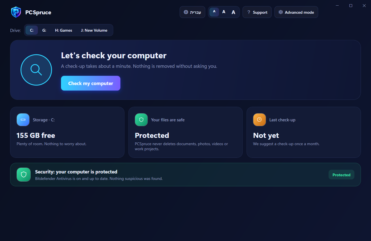
Task: Click 'Security: your computer is protected' text
Action: click(76, 172)
